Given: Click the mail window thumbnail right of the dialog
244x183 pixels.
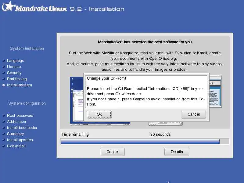Looking at the screenshot, I should (x=216, y=91).
